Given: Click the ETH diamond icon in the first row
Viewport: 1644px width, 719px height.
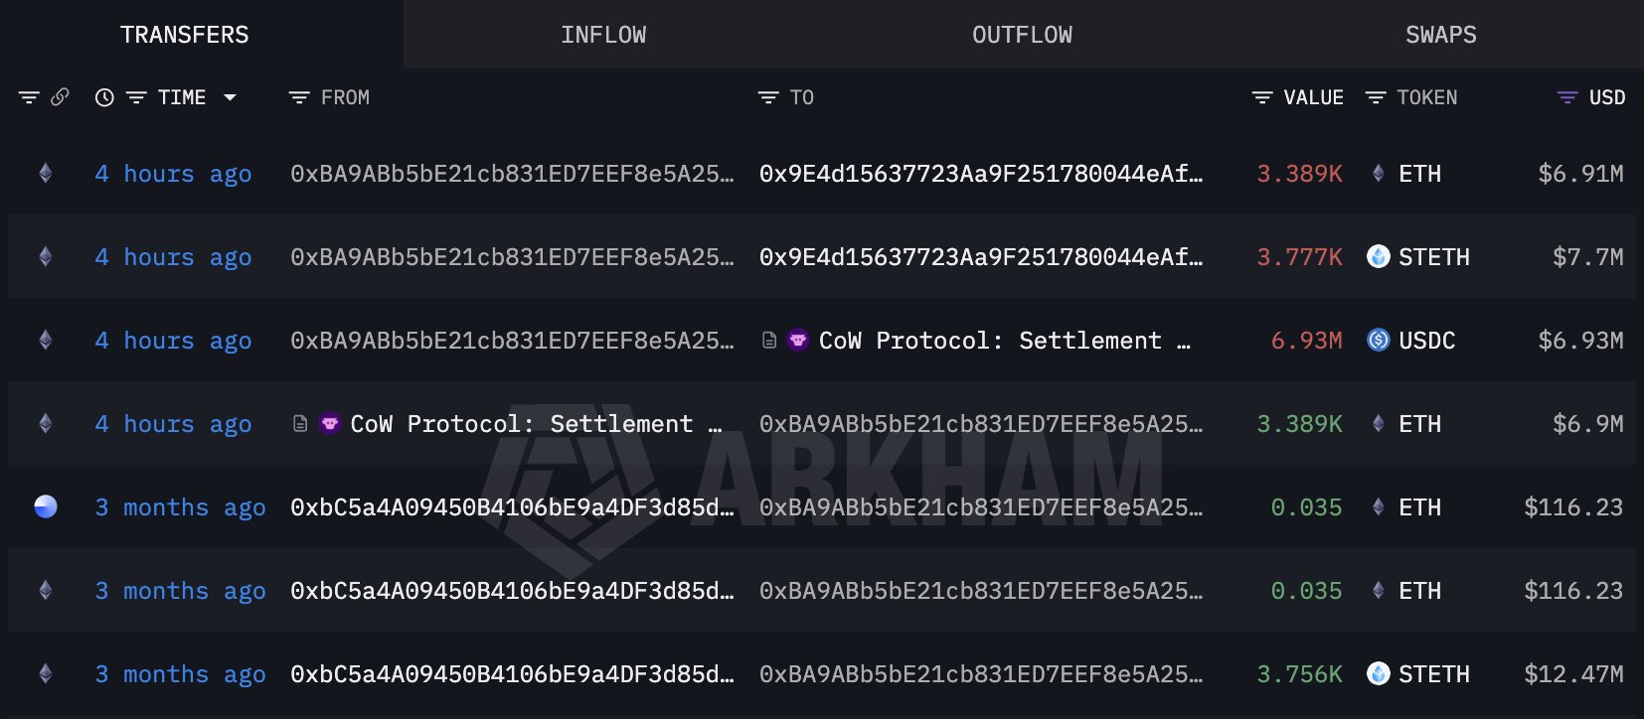Looking at the screenshot, I should point(1378,174).
